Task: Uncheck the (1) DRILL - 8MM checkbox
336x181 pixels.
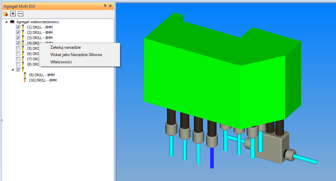Action: click(x=18, y=27)
